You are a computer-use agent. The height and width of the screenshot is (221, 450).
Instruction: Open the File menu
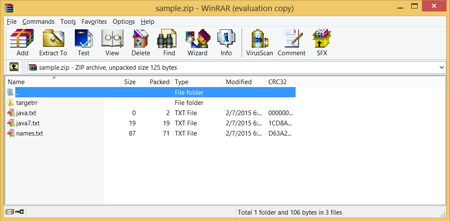coord(12,22)
